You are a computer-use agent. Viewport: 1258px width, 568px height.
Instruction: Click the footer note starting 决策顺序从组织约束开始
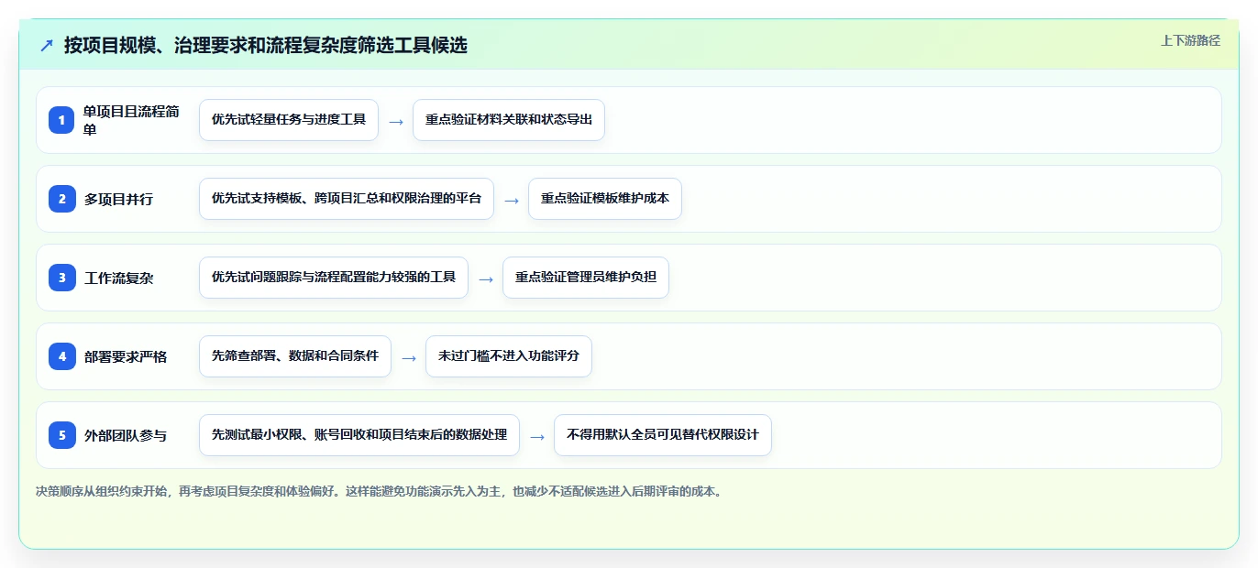pos(381,492)
